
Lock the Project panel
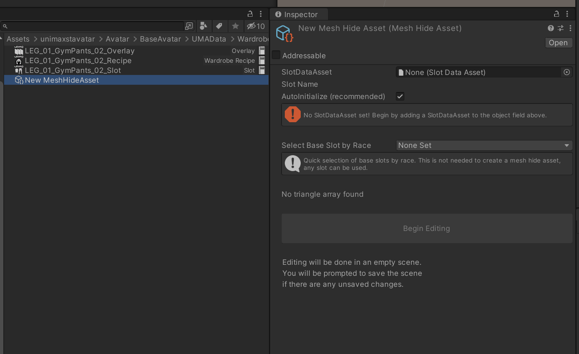coord(251,14)
